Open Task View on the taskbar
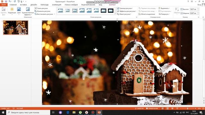The image size is (205, 115). 53,112
